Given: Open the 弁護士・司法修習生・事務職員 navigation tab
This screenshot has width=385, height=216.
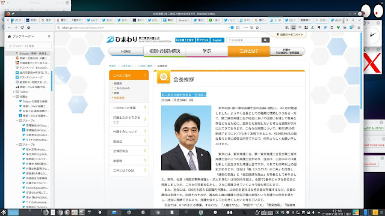Looking at the screenshot, I should (x=288, y=52).
